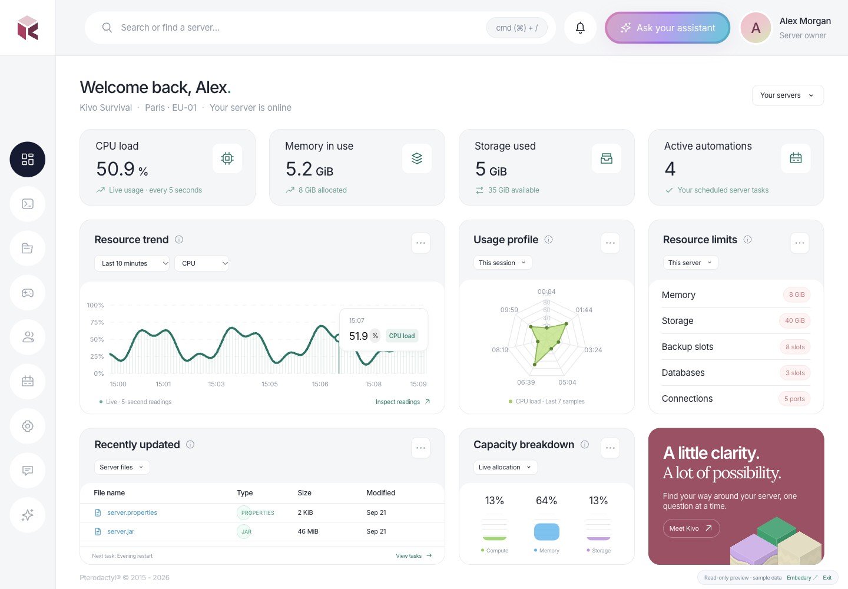Click the Meet Kivo button
The image size is (848, 589).
[691, 528]
